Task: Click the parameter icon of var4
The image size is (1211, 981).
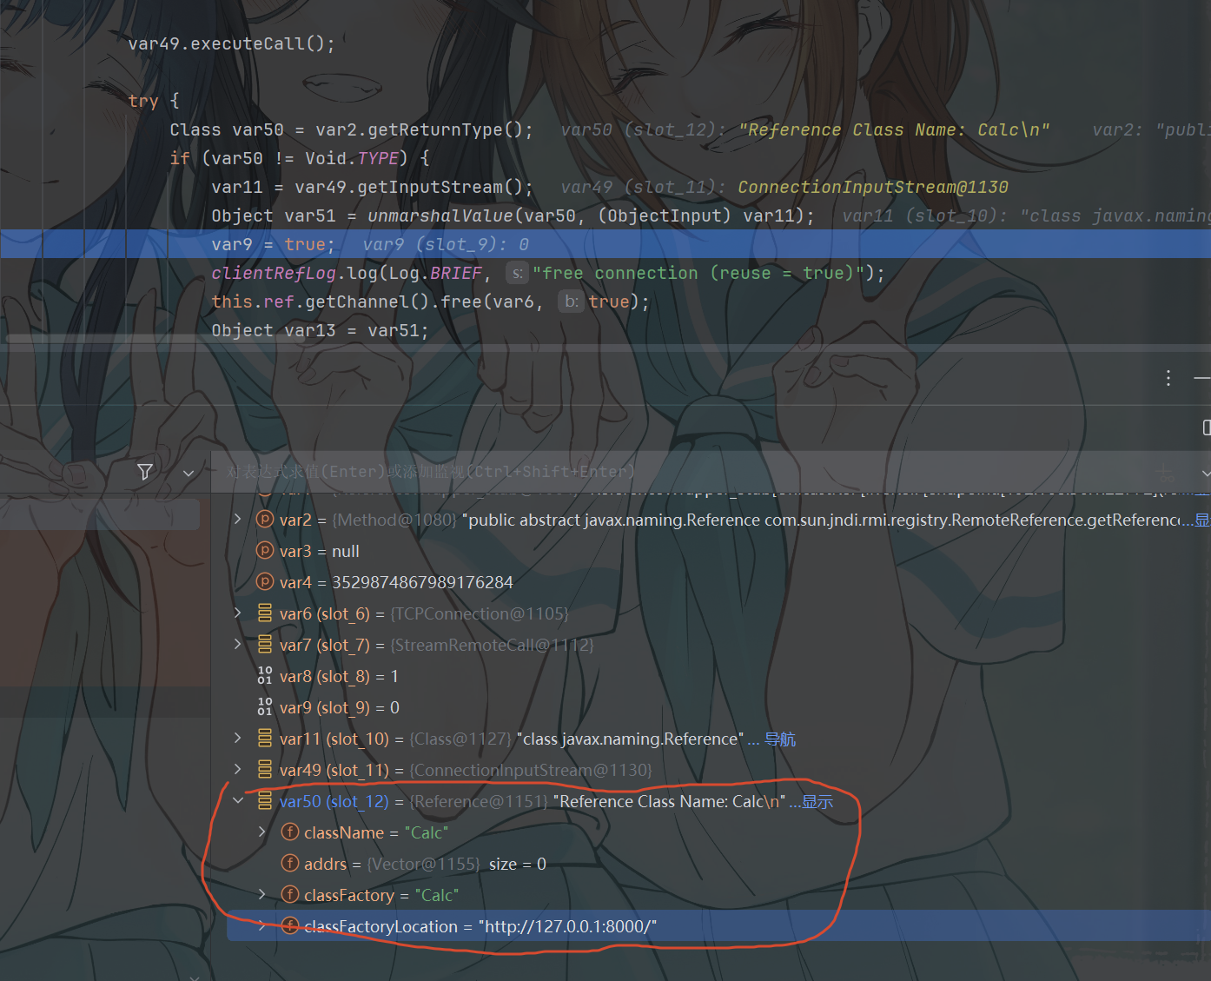Action: click(265, 581)
